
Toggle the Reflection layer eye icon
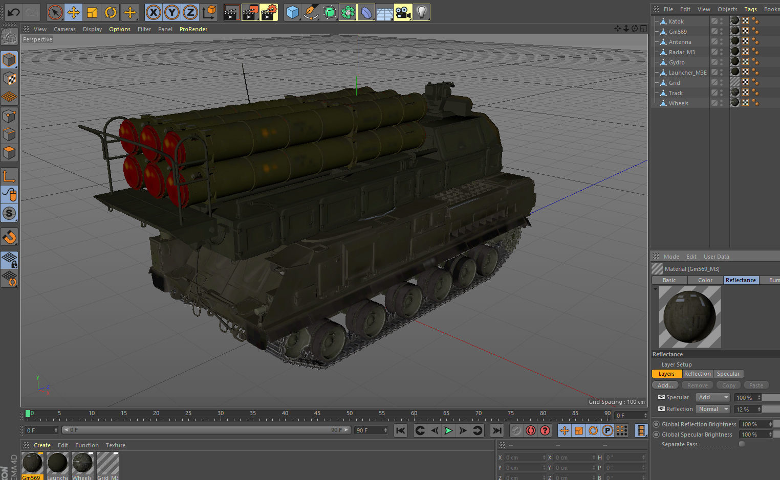pyautogui.click(x=661, y=409)
